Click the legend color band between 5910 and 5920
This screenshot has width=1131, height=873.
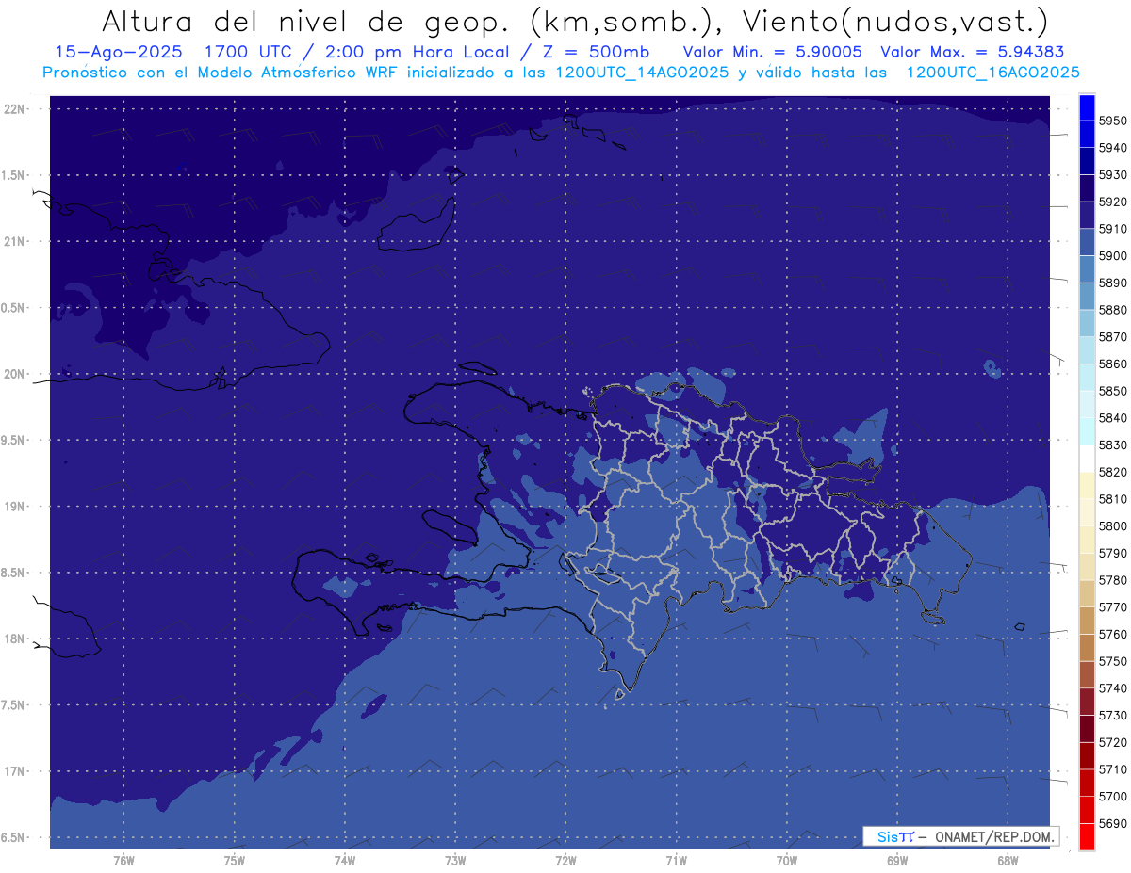click(1086, 216)
